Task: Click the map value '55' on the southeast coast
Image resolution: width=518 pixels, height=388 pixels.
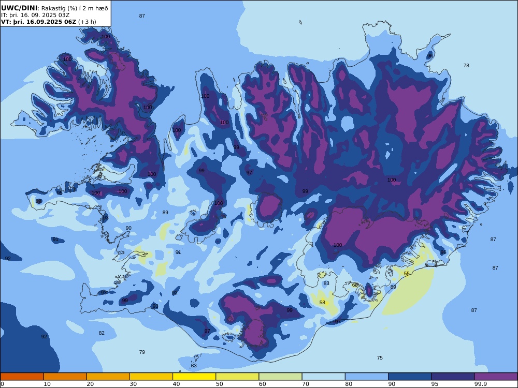Action: (407, 274)
